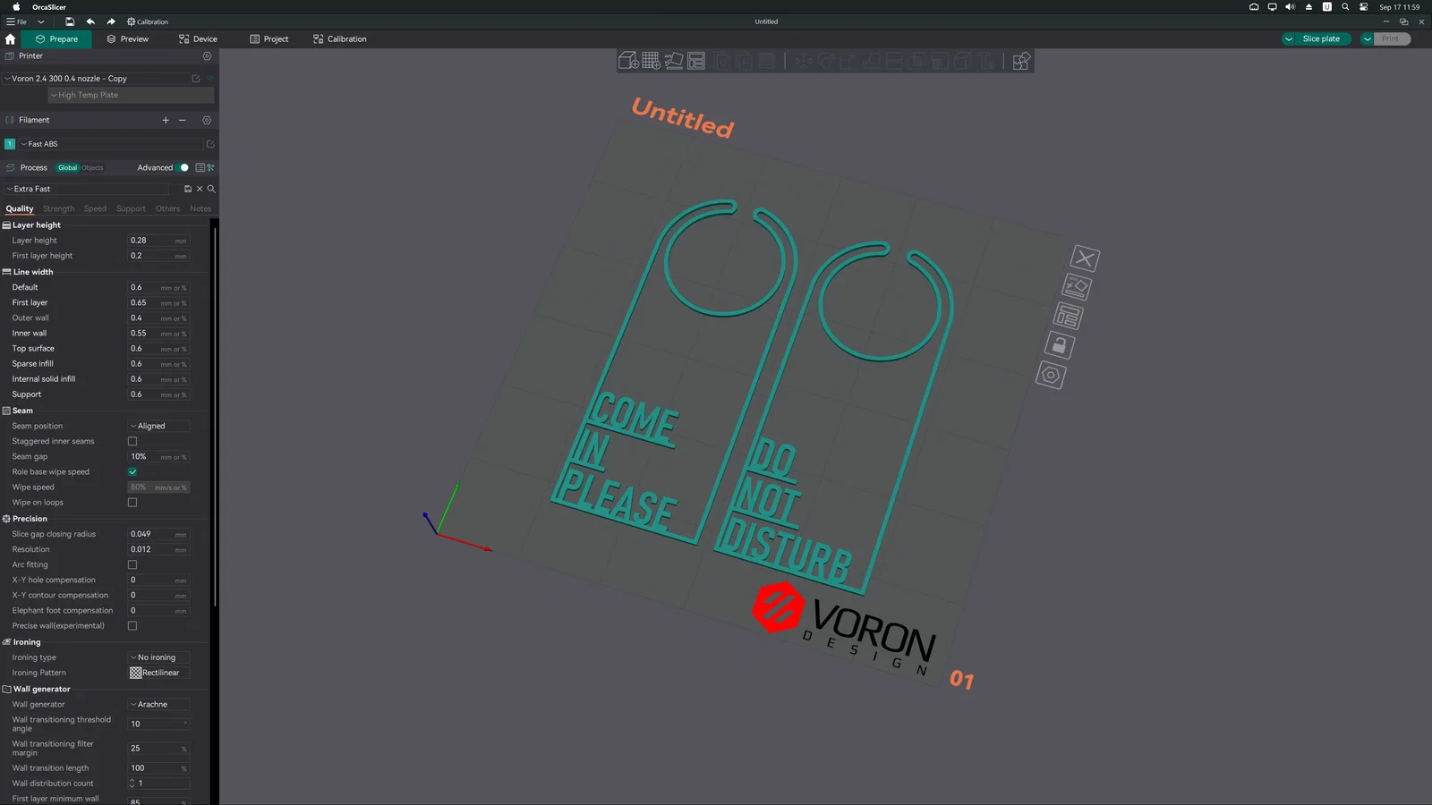Click the Add cube icon in top toolbar

pos(628,61)
